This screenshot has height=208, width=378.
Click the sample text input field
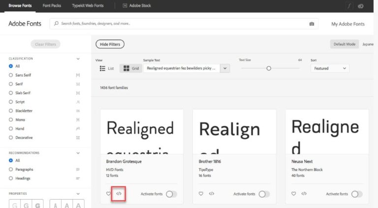[x=182, y=68]
